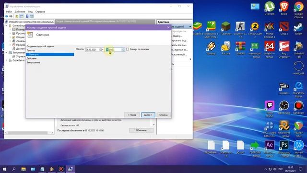
Task: Tick the 'Синхр. по поясам' checkbox
Action: [x=128, y=49]
